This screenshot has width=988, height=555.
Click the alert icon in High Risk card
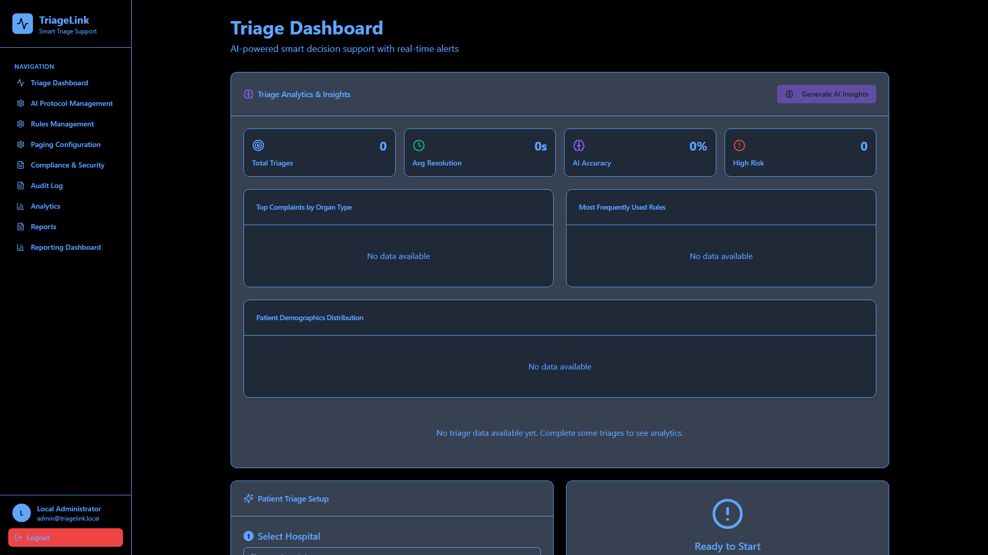tap(739, 145)
